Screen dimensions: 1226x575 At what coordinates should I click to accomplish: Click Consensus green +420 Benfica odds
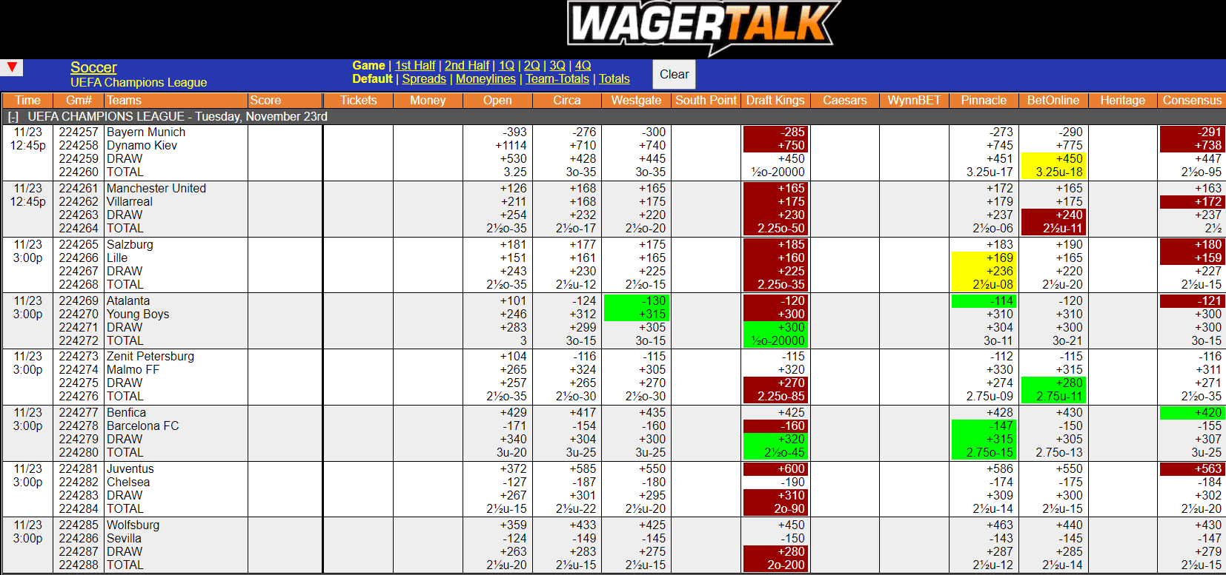coord(1192,413)
